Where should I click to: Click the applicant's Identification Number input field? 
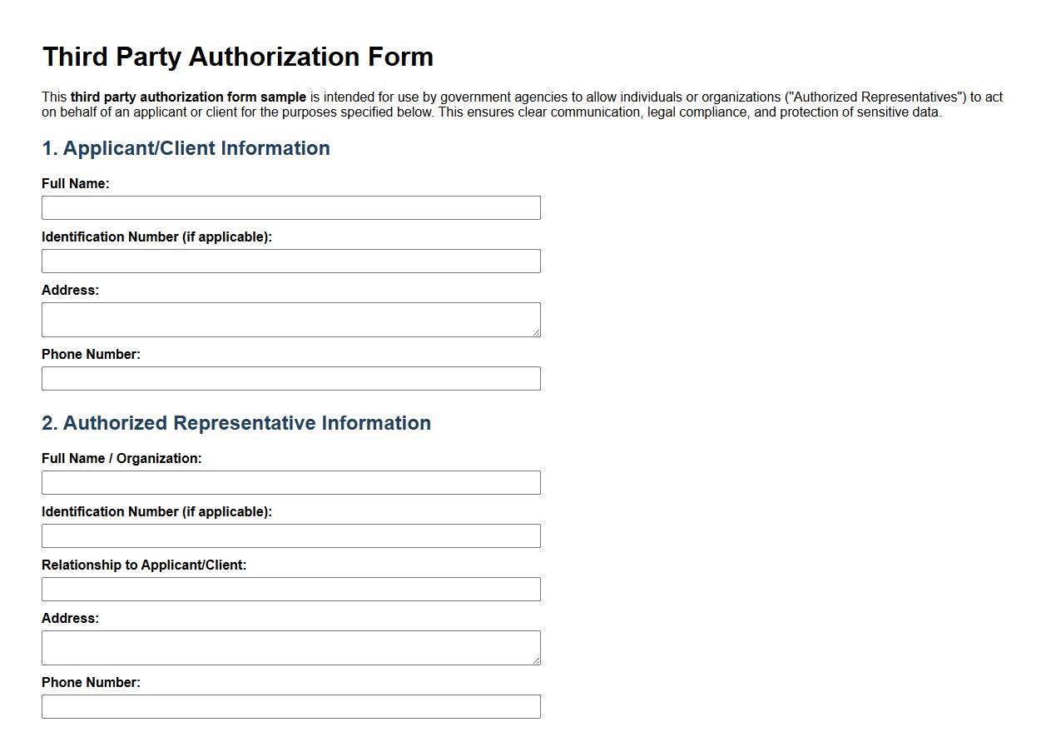290,261
